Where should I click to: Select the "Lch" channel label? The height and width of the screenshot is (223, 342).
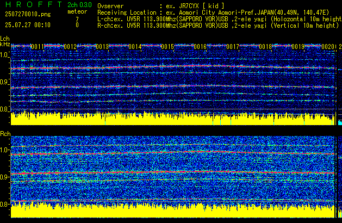pos(5,39)
